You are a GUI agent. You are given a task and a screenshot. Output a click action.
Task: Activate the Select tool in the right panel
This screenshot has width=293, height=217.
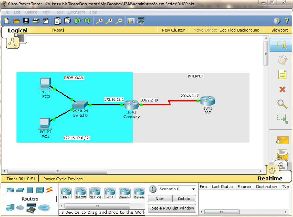(x=281, y=45)
